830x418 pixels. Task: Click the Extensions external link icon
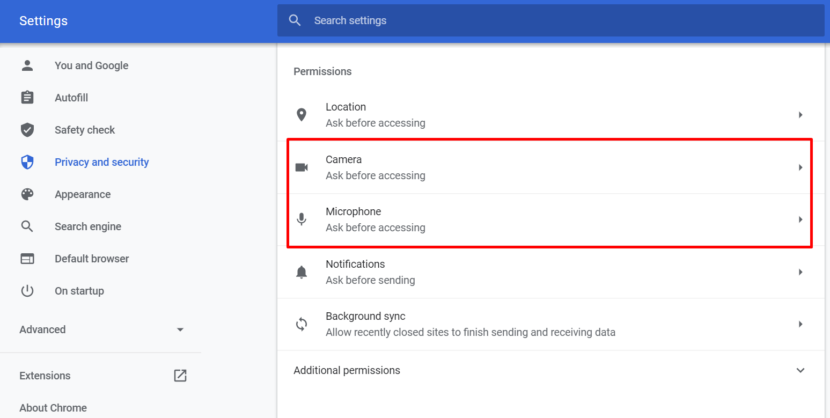click(180, 376)
